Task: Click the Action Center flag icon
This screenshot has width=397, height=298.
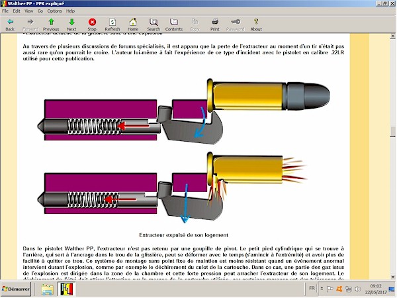Action: pos(330,289)
